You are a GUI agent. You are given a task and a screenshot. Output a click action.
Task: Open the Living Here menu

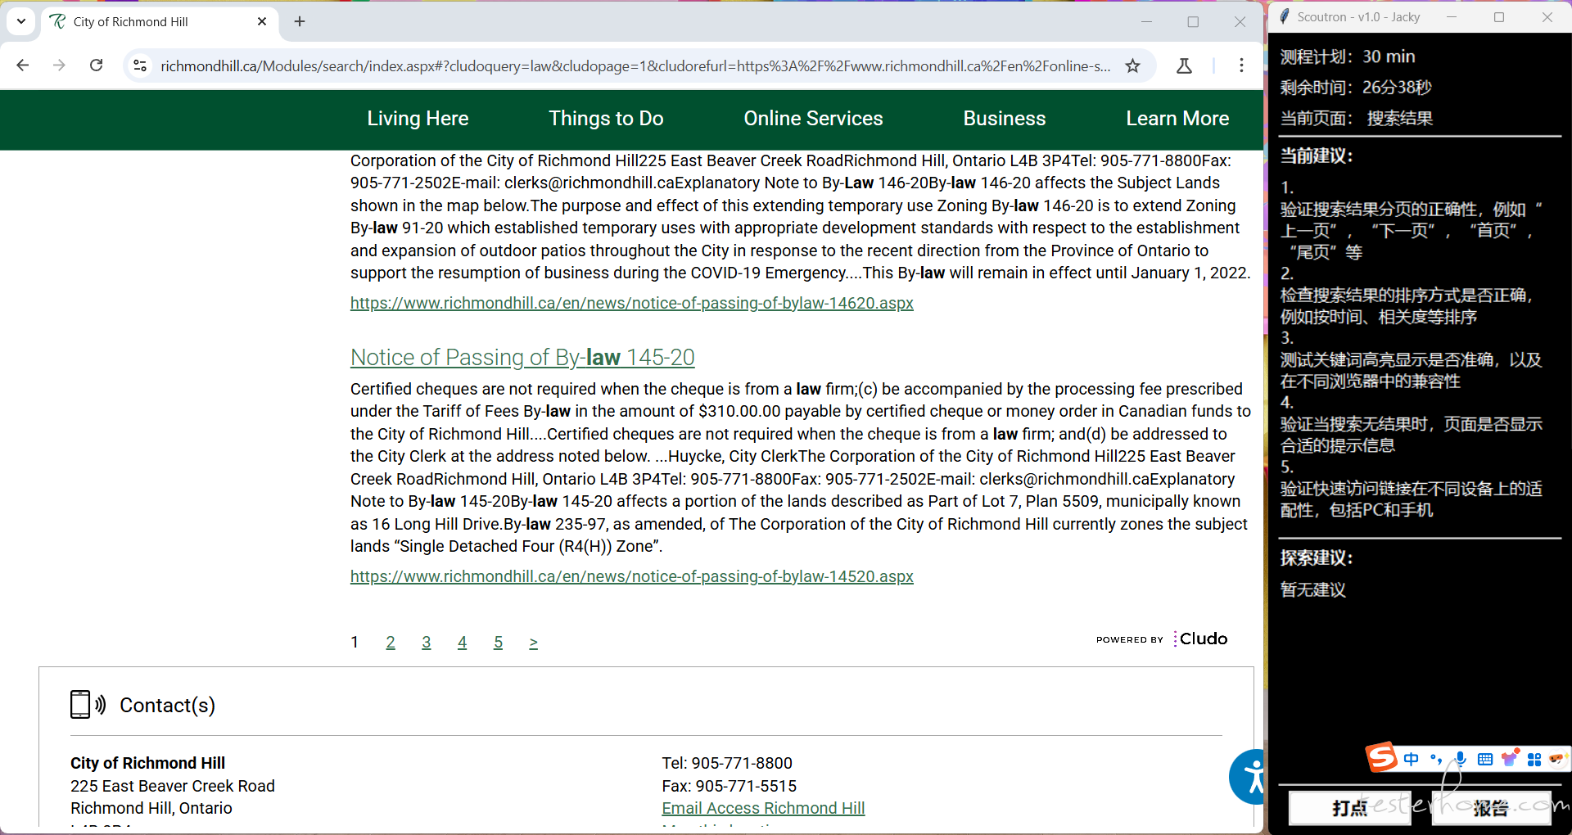pyautogui.click(x=418, y=119)
